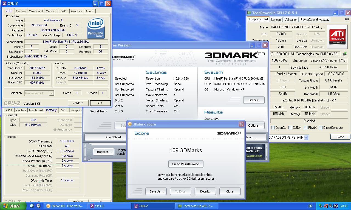Click Options button in 3DMark03 results
The width and height of the screenshot is (351, 210).
coord(255,126)
